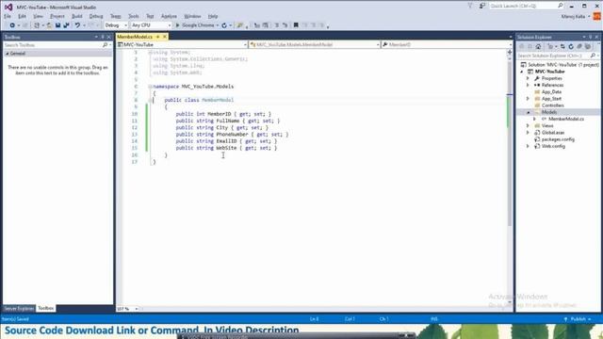
Task: Click the browser Refresh icon in the toolbar
Action: tap(224, 25)
